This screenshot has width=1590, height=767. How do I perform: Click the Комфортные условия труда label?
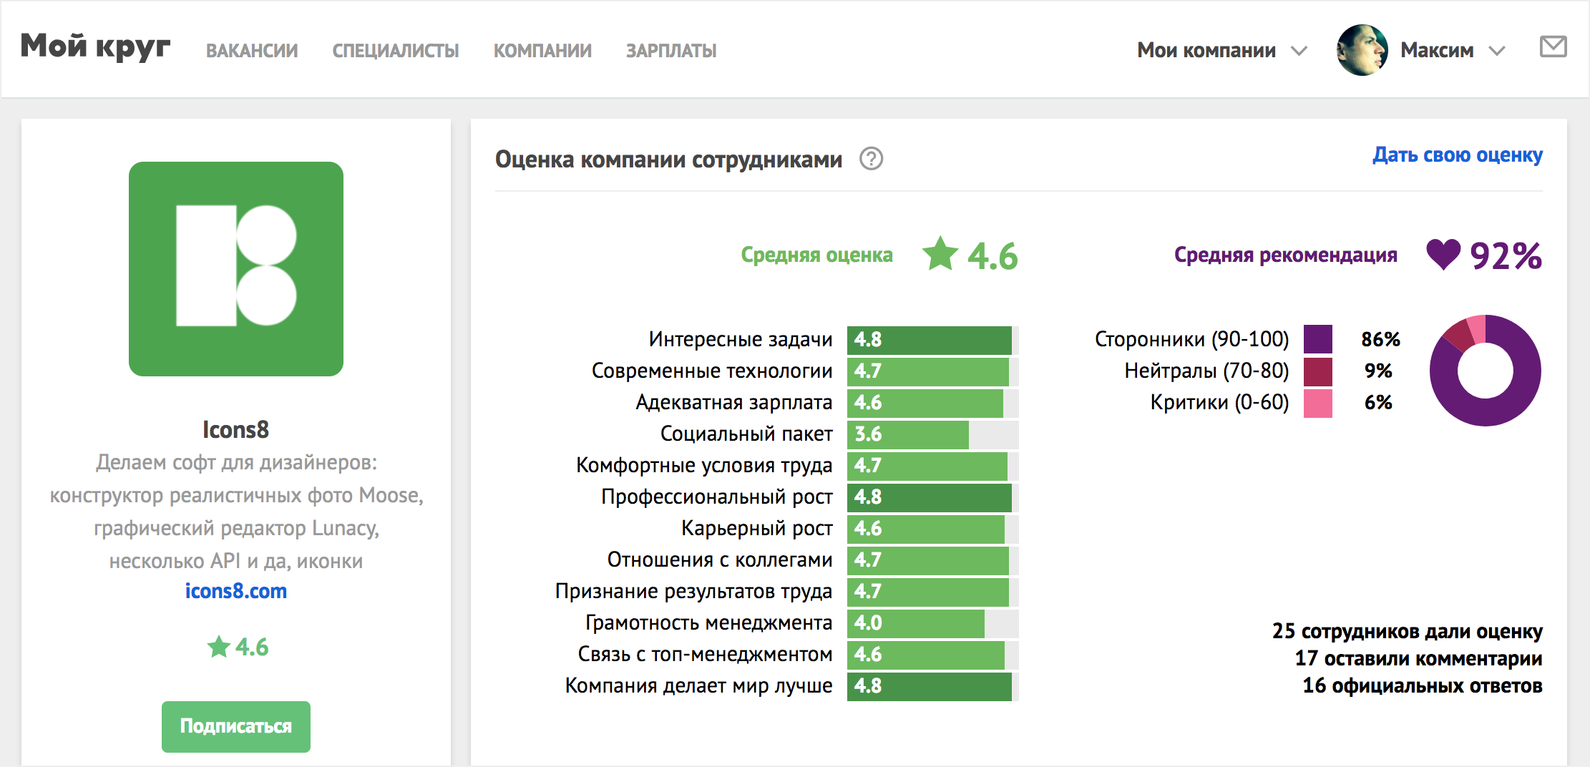pos(704,465)
